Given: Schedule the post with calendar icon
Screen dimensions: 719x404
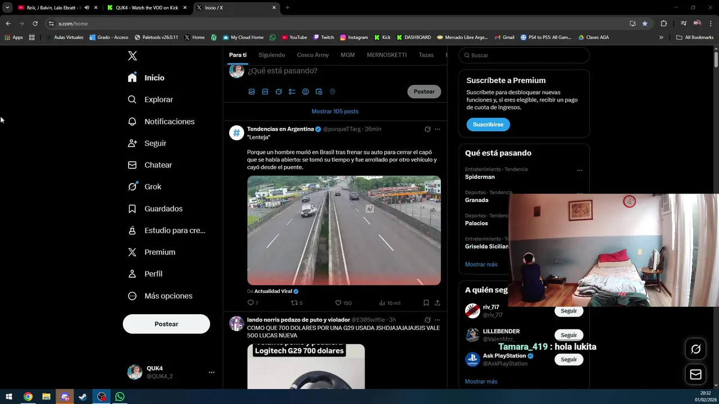Looking at the screenshot, I should click(x=319, y=91).
